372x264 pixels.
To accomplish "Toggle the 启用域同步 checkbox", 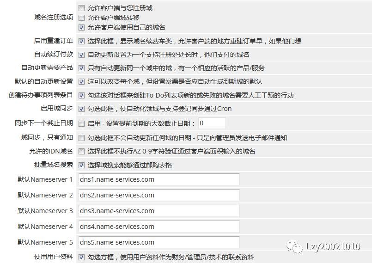I will click(81, 109).
